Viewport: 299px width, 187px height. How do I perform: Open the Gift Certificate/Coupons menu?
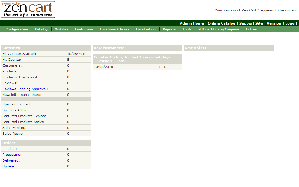click(x=218, y=29)
